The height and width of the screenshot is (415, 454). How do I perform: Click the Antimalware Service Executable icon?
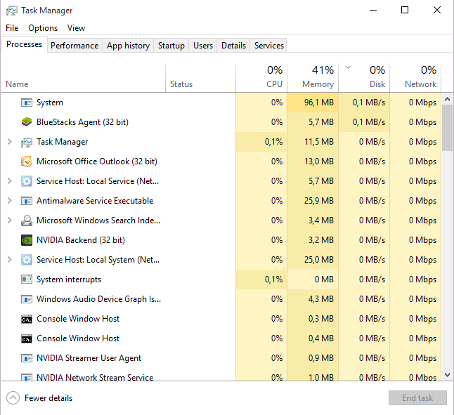click(x=27, y=201)
